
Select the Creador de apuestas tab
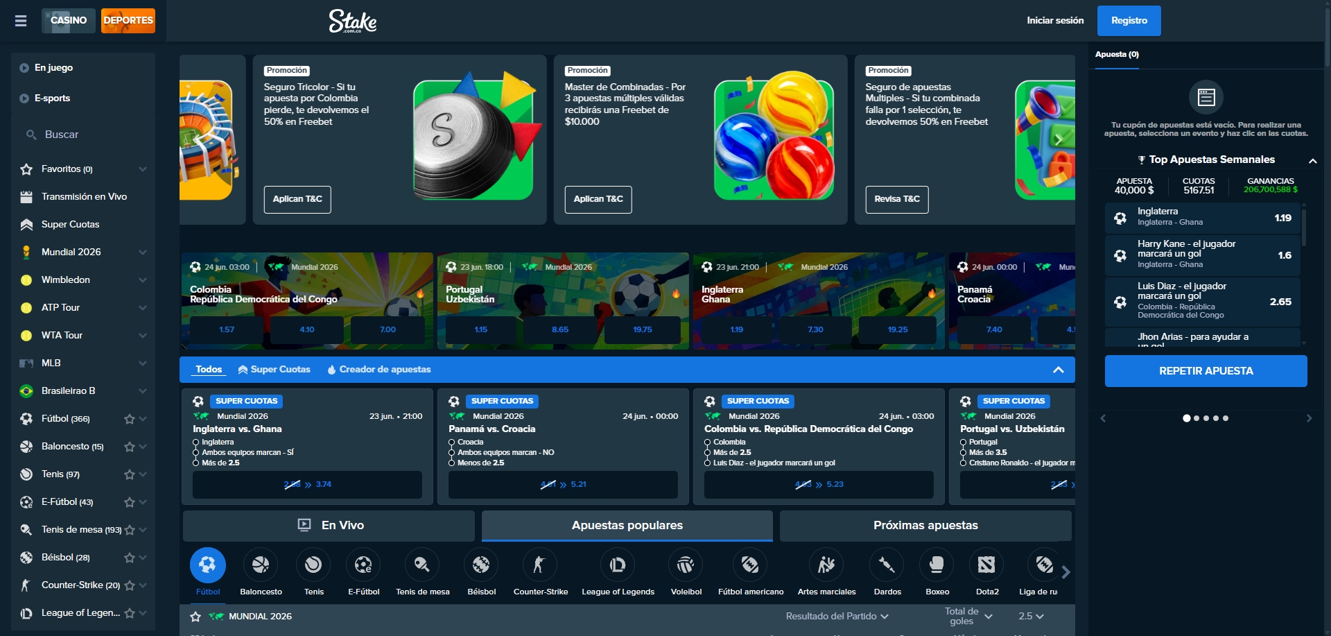click(x=379, y=370)
